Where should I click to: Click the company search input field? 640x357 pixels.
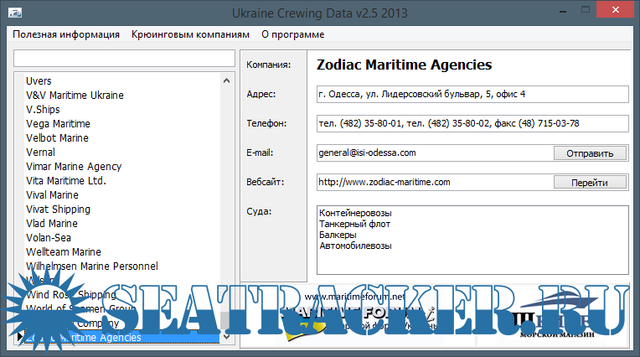[124, 58]
